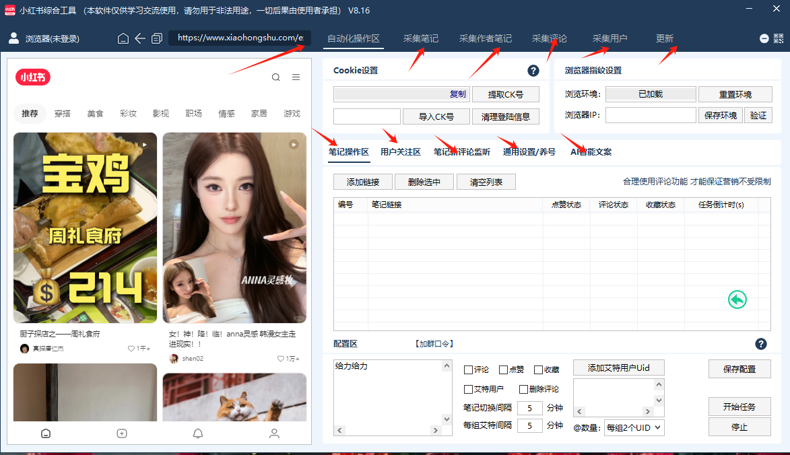Click the green circular back arrow icon
790x455 pixels.
click(737, 300)
